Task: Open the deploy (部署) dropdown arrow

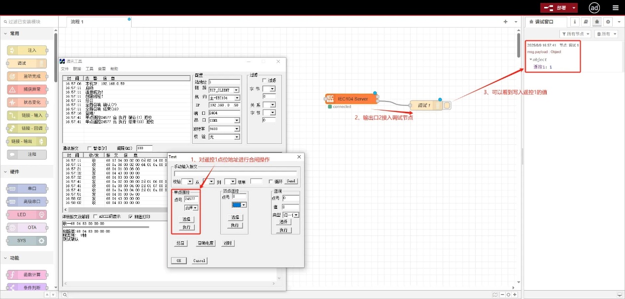Action: point(574,8)
